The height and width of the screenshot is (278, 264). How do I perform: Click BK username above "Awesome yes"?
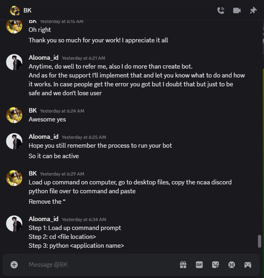(x=33, y=110)
